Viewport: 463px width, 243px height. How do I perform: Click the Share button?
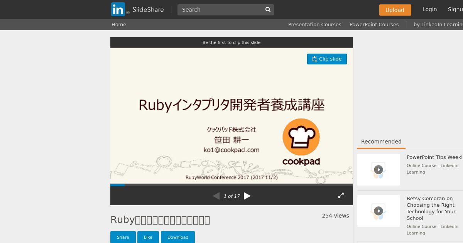(x=123, y=237)
